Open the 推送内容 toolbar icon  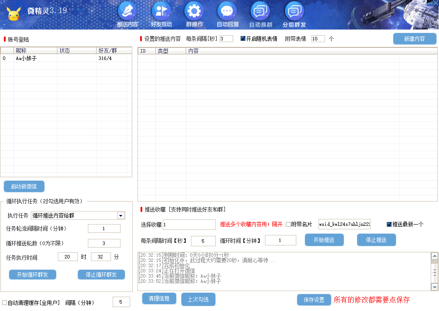point(127,12)
